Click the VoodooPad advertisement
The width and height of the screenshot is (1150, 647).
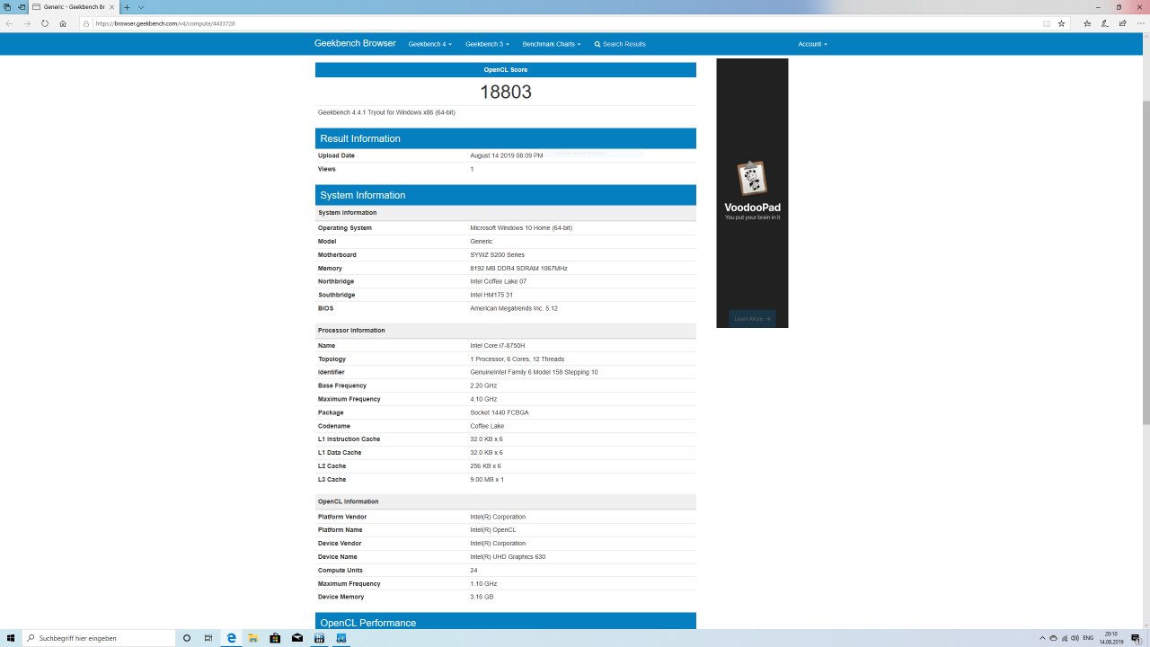pyautogui.click(x=752, y=192)
